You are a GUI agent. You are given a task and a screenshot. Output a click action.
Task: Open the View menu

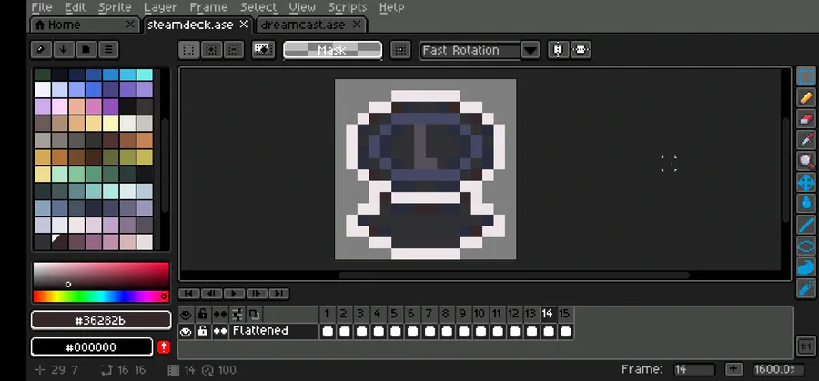point(302,7)
